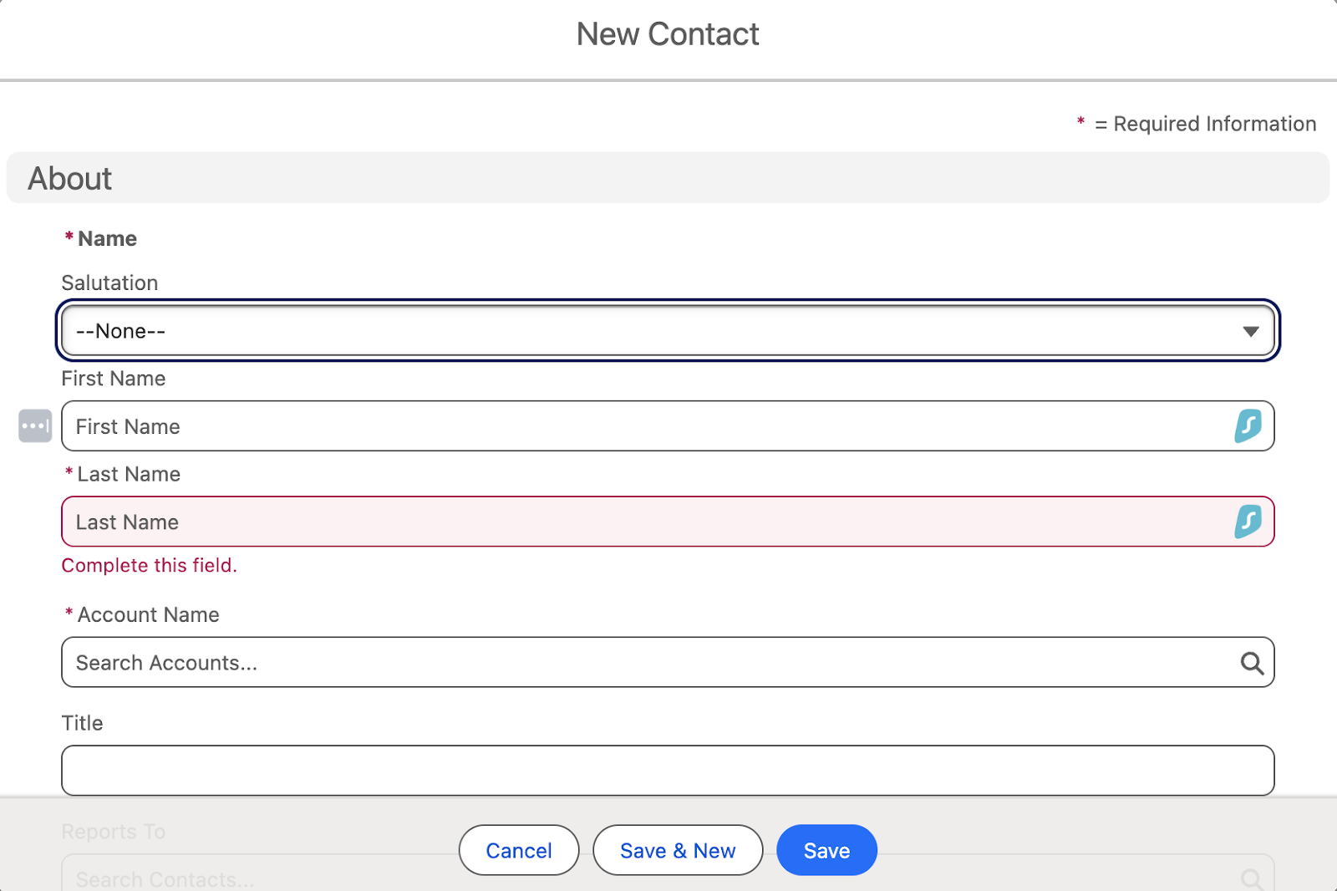Select --None-- in the Salutation selector
The width and height of the screenshot is (1337, 891).
pos(334,330)
